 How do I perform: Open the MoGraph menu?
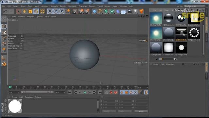point(72,6)
